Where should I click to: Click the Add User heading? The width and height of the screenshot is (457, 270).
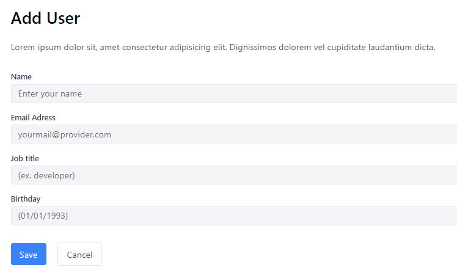pos(45,18)
